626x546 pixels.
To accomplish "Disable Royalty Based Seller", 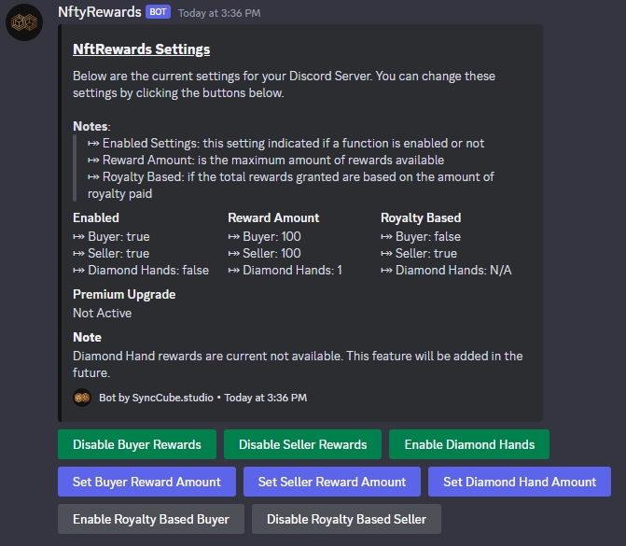I will point(346,519).
